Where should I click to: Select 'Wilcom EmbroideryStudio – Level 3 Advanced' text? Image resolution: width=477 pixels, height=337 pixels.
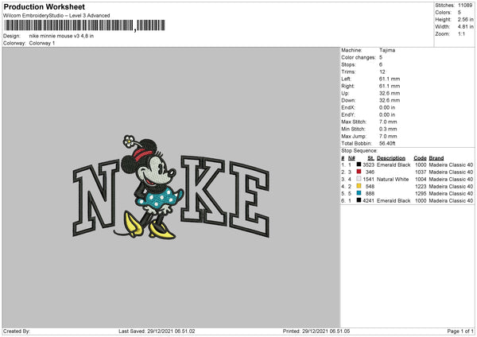[56, 16]
